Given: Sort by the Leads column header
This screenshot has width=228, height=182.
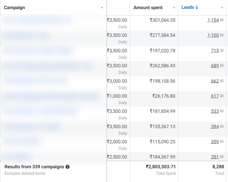Looking at the screenshot, I should pos(190,7).
